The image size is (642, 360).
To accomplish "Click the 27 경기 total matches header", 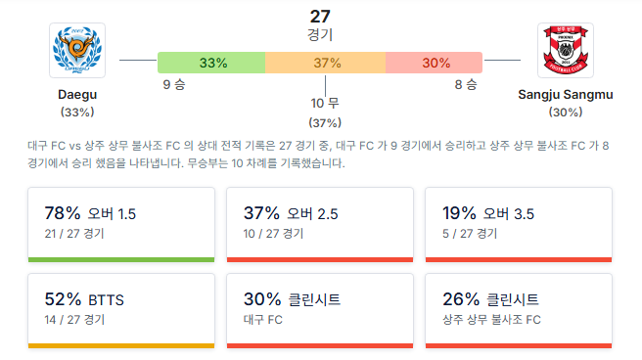I will (320, 25).
